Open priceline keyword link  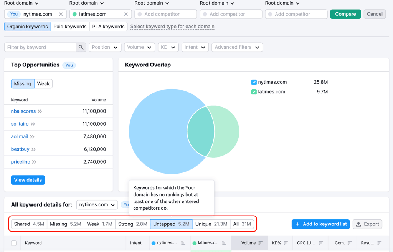pos(21,162)
